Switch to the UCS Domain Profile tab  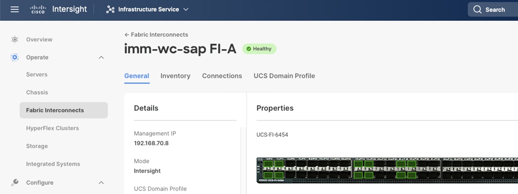[284, 76]
